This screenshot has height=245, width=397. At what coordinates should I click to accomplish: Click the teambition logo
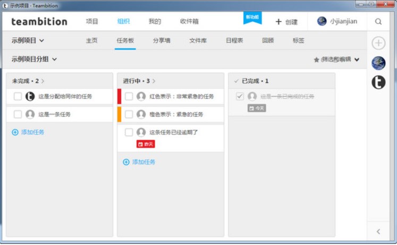tap(39, 21)
